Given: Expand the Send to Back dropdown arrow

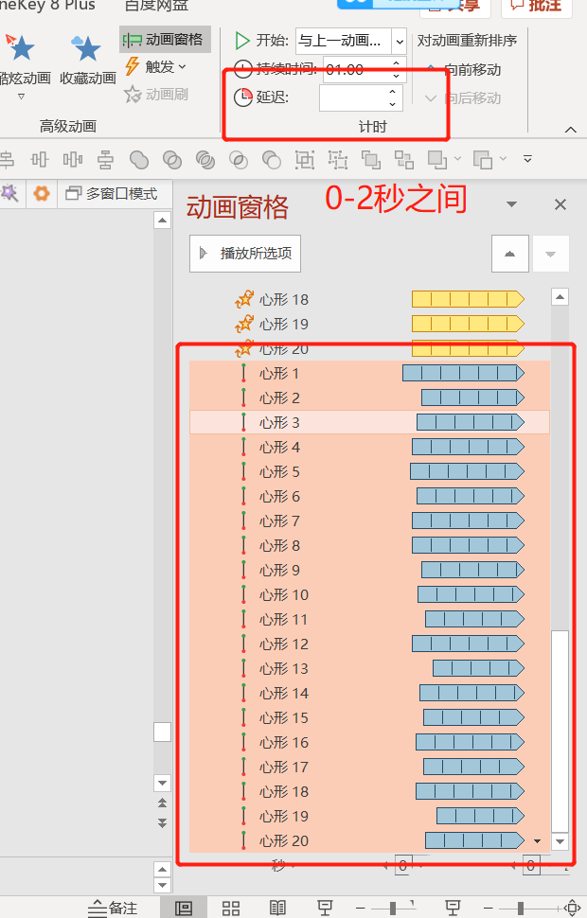Looking at the screenshot, I should [503, 159].
